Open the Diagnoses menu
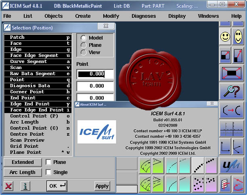Image resolution: width=247 pixels, height=195 pixels. (x=144, y=16)
